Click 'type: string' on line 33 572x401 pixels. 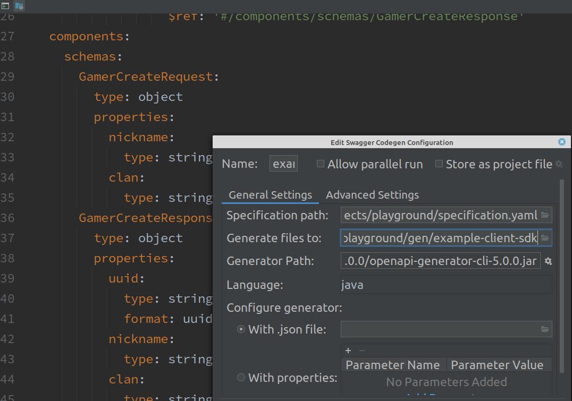[168, 158]
